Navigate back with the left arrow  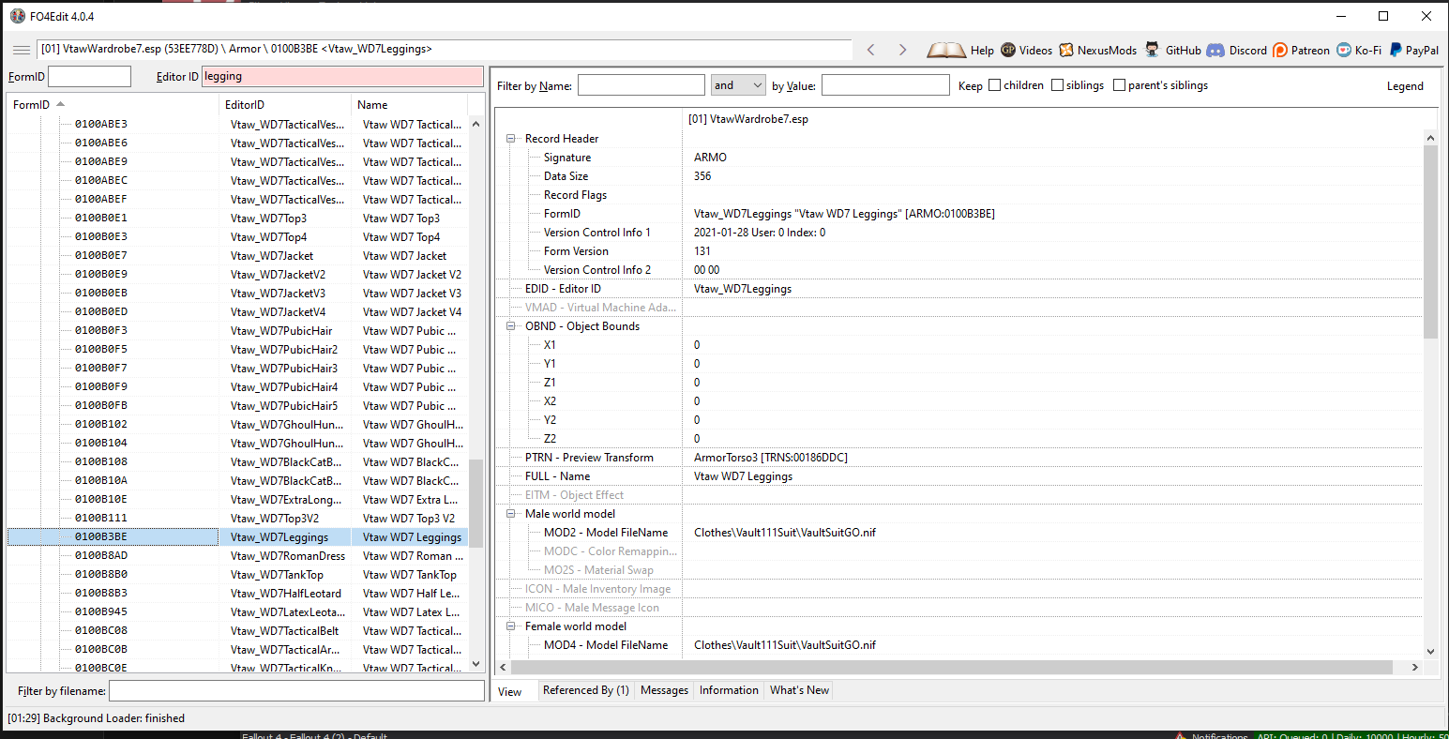870,50
